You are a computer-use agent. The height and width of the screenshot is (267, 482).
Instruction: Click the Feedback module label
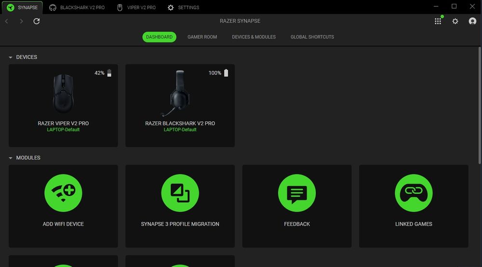[296, 224]
